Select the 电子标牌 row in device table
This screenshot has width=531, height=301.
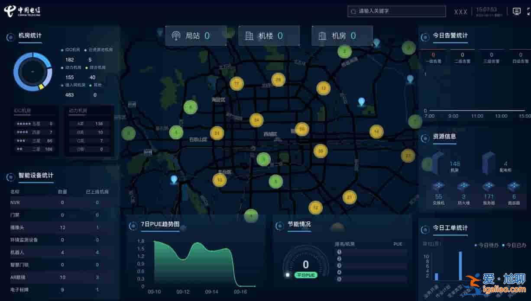pyautogui.click(x=63, y=290)
